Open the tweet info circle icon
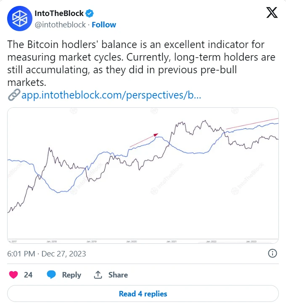This screenshot has height=304, width=286. point(272,253)
